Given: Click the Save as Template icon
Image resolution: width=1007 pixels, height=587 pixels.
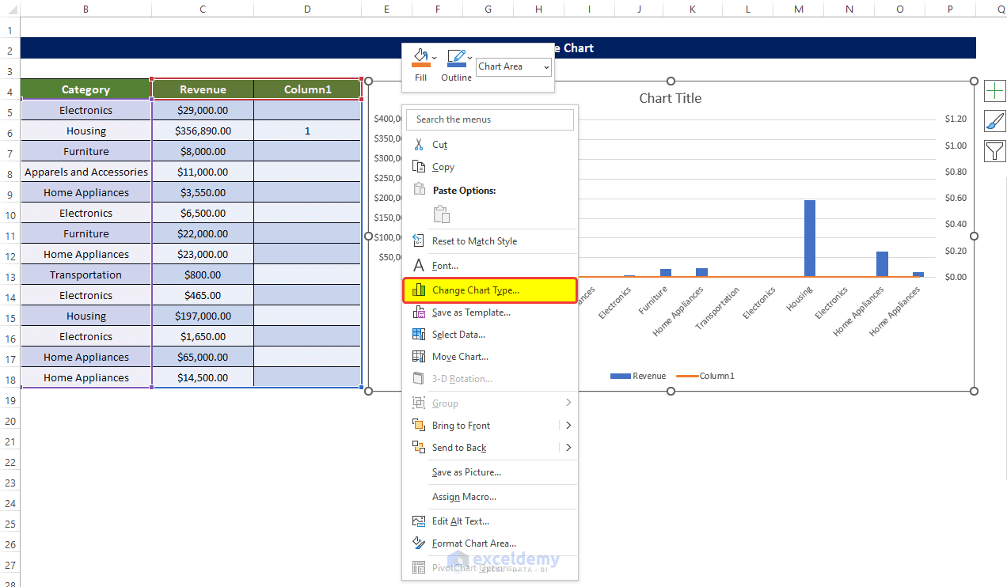Looking at the screenshot, I should tap(419, 312).
